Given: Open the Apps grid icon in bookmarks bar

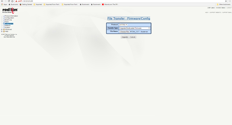Looking at the screenshot, I should pyautogui.click(x=2, y=5).
